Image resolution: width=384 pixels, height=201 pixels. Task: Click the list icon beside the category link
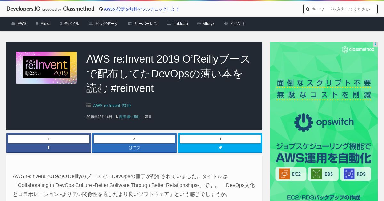pos(89,105)
